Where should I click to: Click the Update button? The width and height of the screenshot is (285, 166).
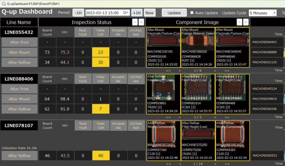174,13
